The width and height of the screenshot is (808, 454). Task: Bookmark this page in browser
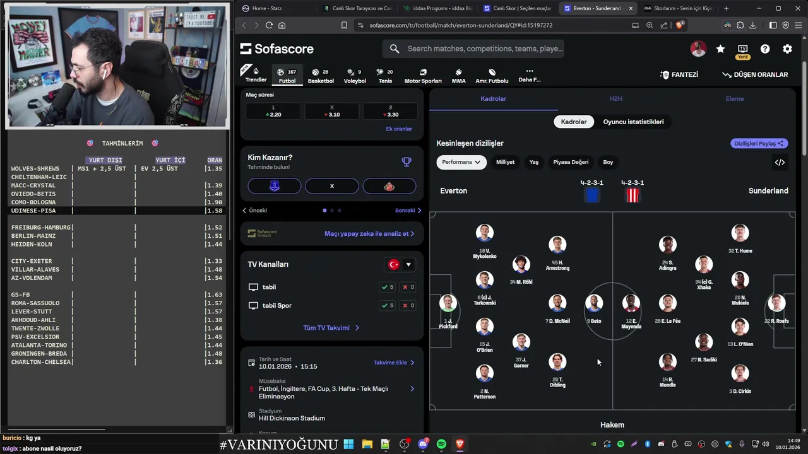(x=344, y=25)
